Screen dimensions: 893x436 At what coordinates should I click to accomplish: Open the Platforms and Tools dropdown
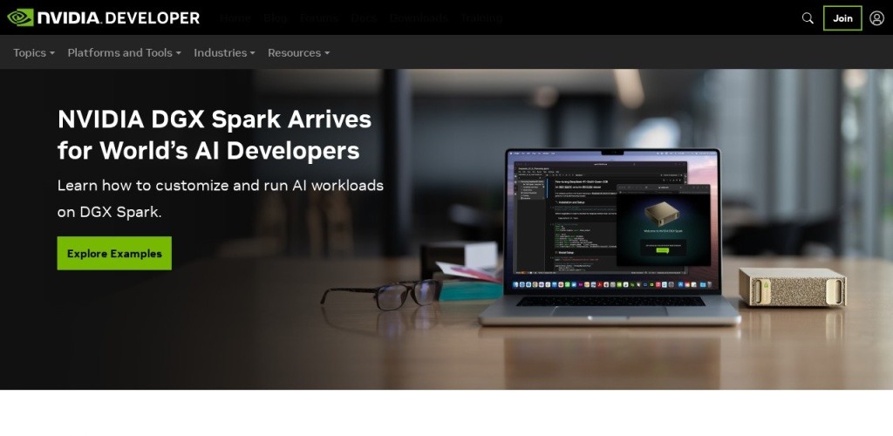tap(124, 52)
